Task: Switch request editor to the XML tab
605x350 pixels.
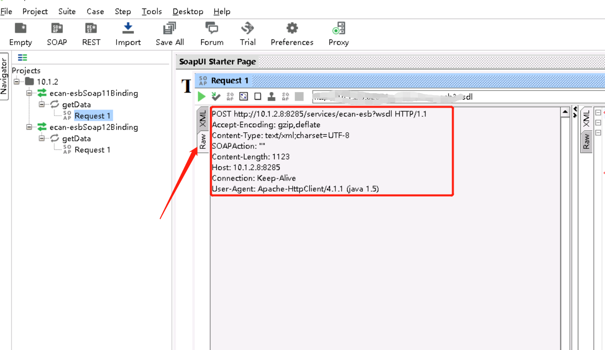Action: coord(203,119)
